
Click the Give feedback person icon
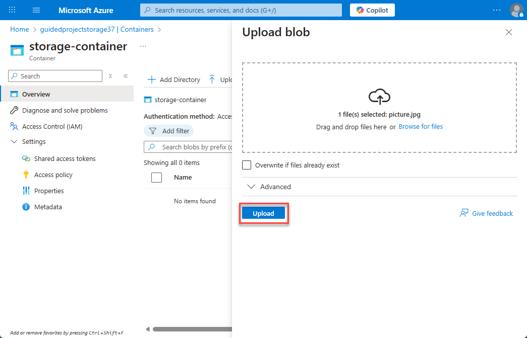(x=464, y=213)
